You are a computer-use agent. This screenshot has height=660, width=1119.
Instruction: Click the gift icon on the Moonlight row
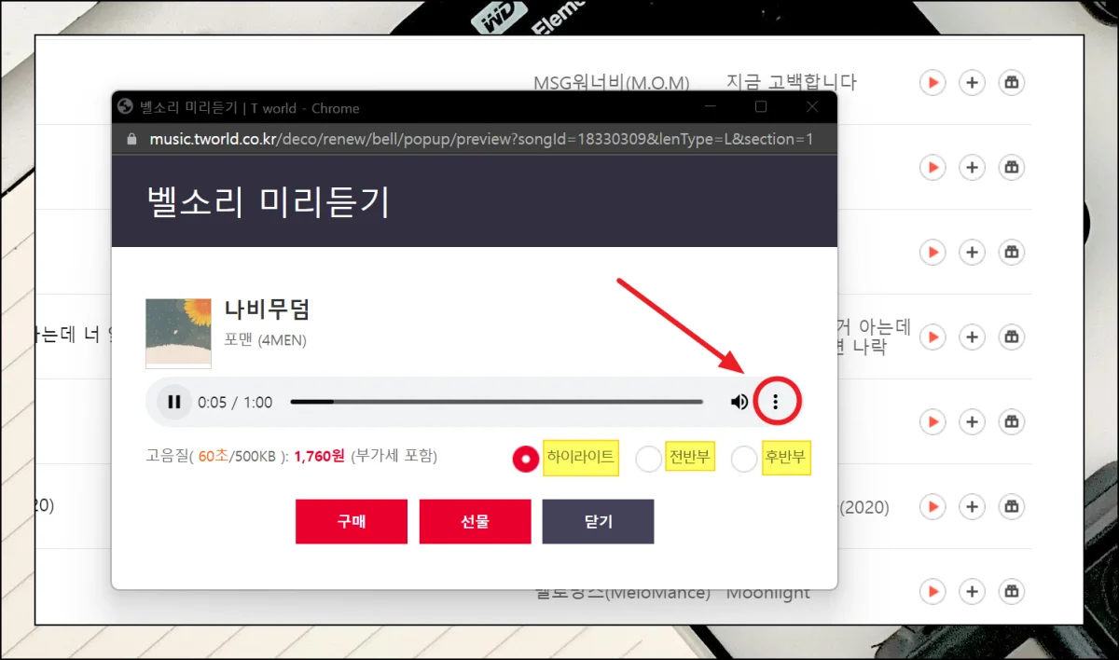click(1012, 591)
